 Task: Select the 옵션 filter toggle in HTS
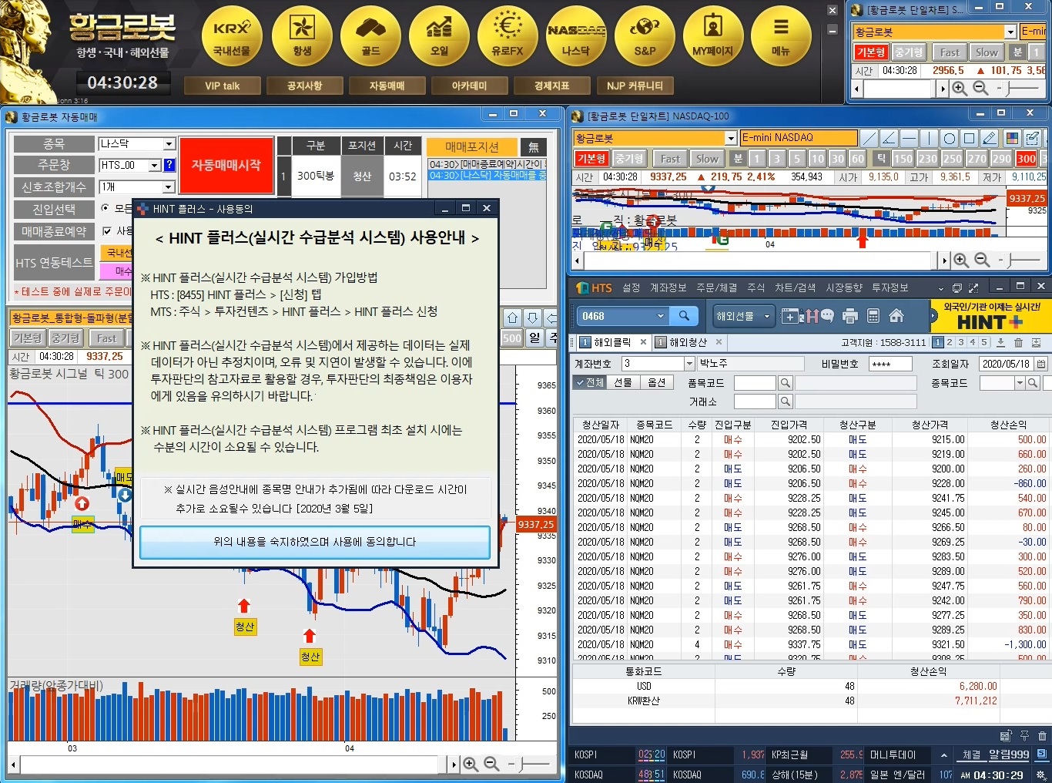pyautogui.click(x=656, y=383)
